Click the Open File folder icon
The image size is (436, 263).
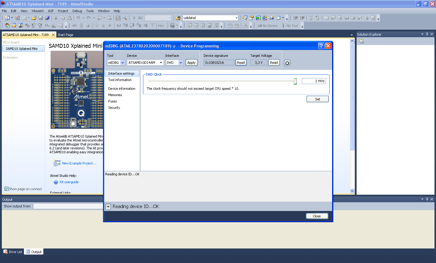tap(34, 18)
